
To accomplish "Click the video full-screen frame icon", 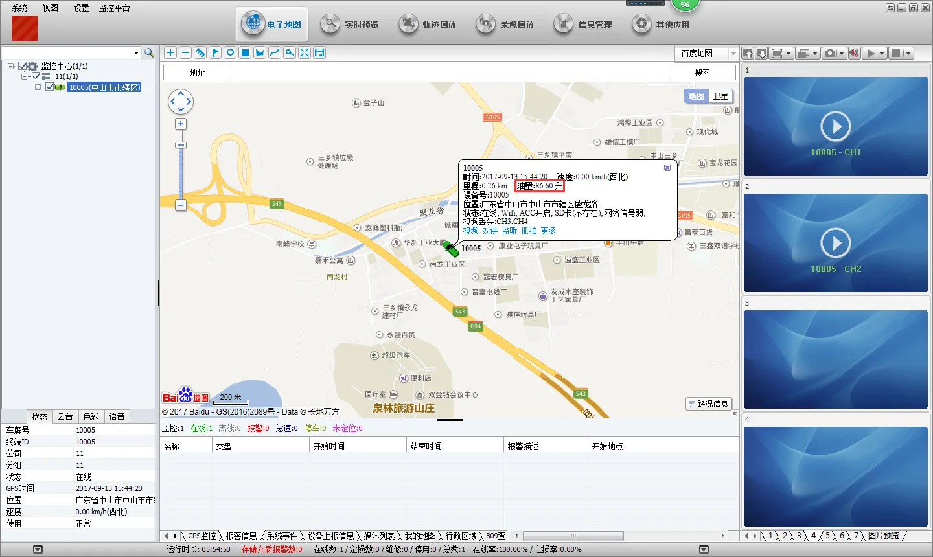I will point(777,53).
